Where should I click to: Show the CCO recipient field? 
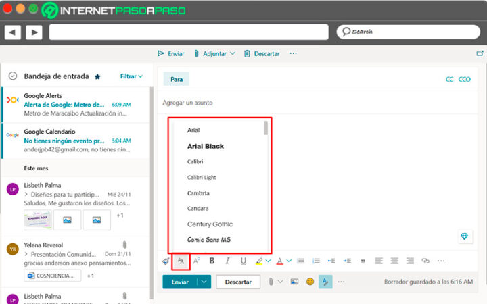tap(464, 79)
